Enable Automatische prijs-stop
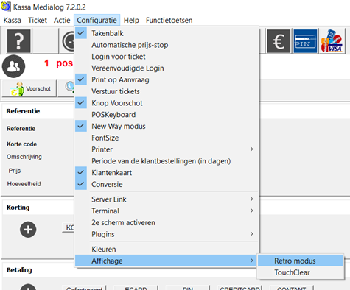Image resolution: width=350 pixels, height=290 pixels. (167, 45)
